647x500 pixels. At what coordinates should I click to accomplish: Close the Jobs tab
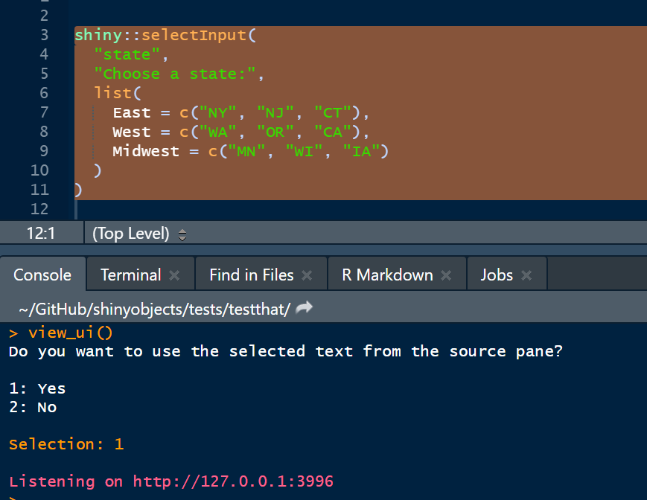(526, 275)
